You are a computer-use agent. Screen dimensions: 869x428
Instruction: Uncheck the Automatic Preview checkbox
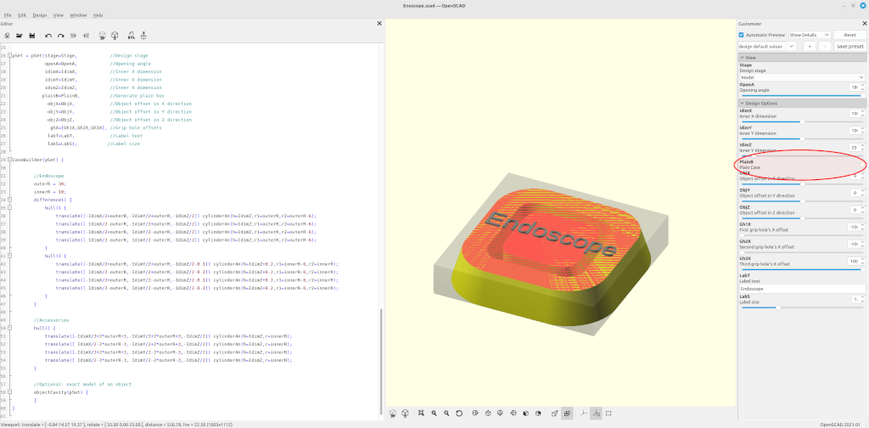[742, 35]
